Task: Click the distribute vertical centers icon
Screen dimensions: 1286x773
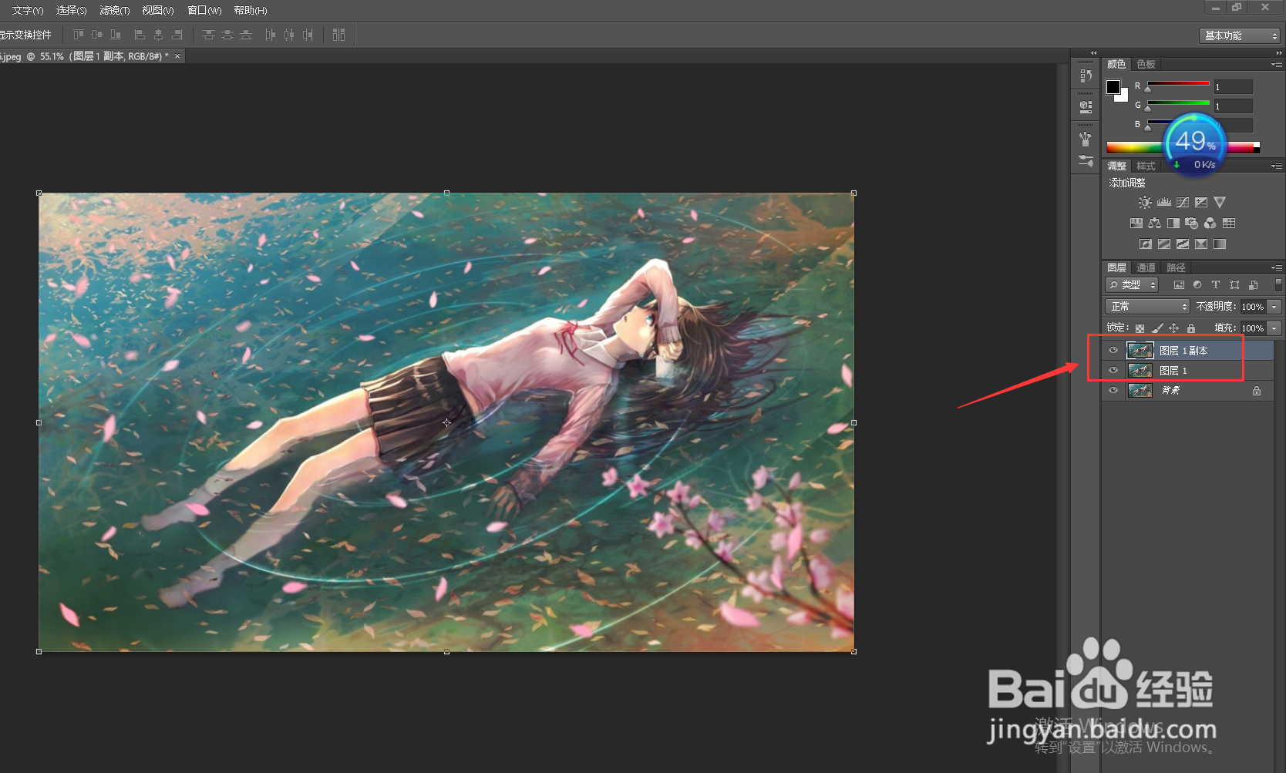Action: [227, 35]
